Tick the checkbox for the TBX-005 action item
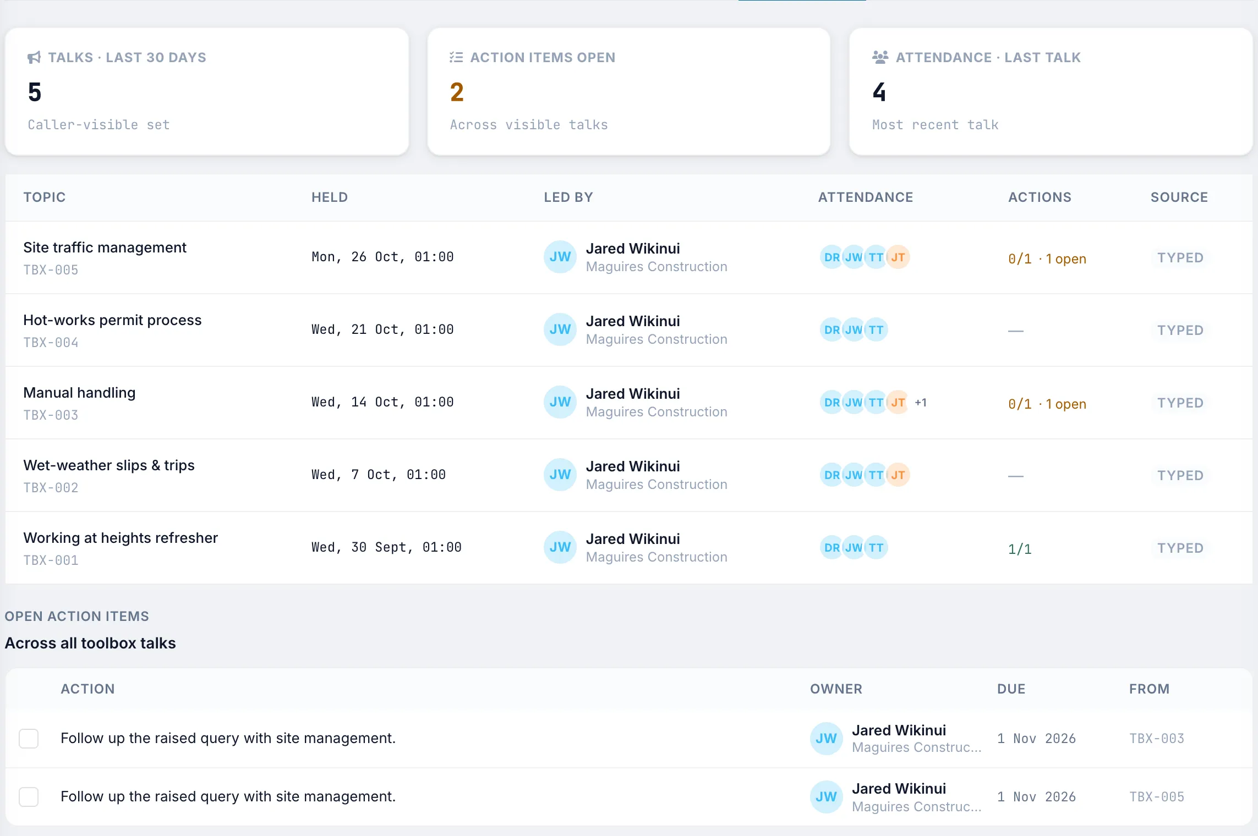The width and height of the screenshot is (1258, 836). tap(29, 797)
